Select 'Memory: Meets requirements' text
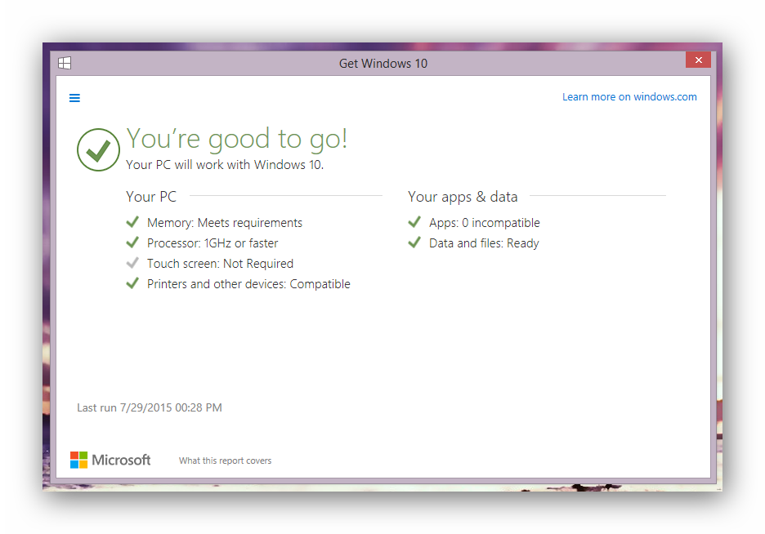 point(225,223)
